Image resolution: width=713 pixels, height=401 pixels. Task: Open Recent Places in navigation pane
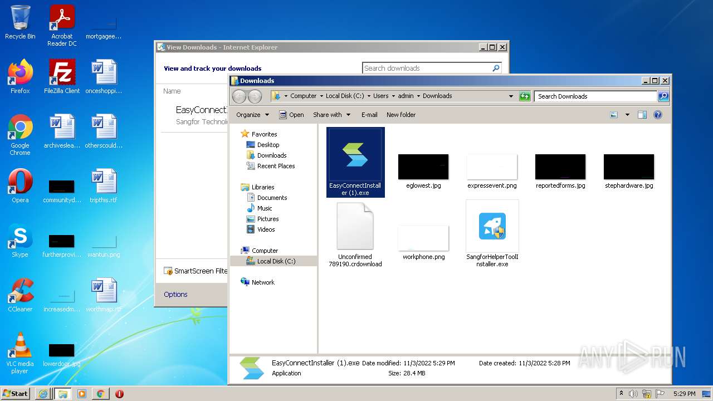276,166
